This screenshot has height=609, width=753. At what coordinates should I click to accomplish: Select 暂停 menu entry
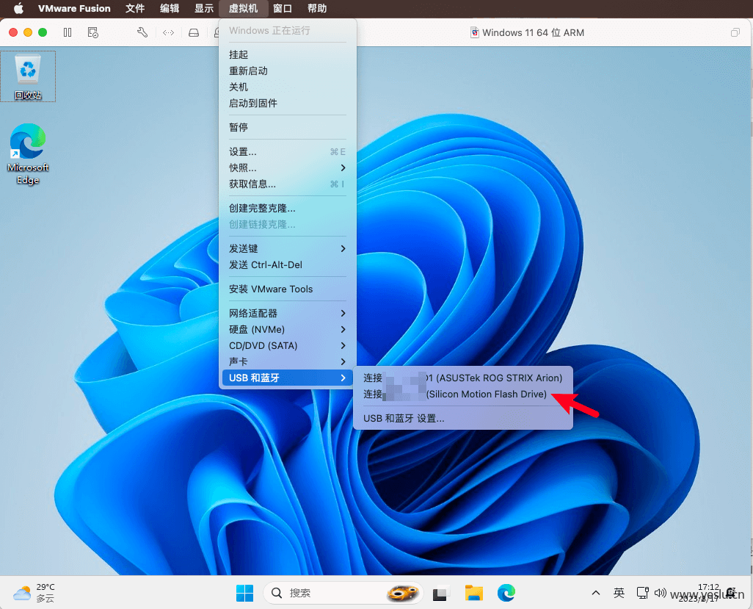pos(287,127)
